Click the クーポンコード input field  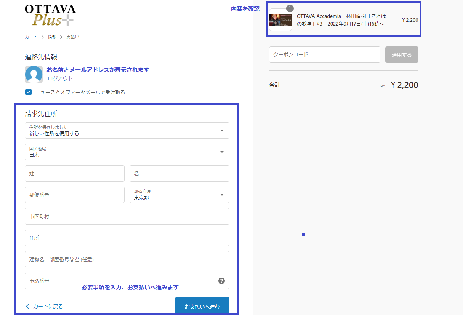tap(324, 54)
